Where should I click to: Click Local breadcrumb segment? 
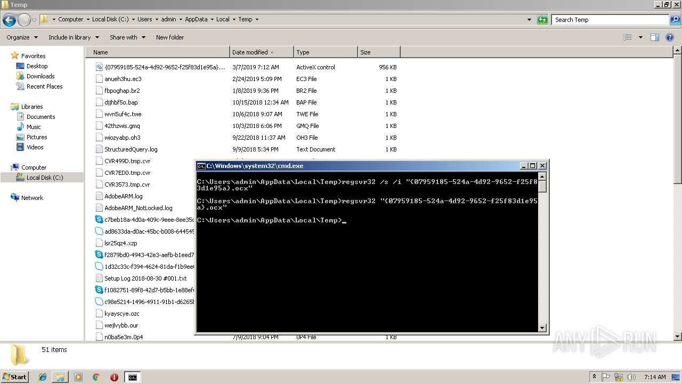click(223, 19)
